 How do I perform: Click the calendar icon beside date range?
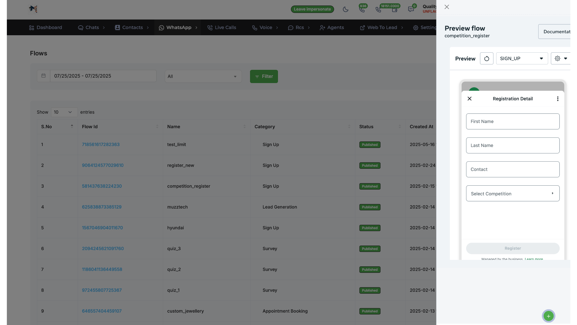[44, 76]
